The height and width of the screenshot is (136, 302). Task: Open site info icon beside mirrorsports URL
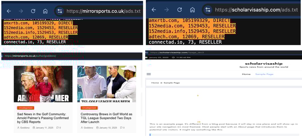pyautogui.click(x=60, y=11)
